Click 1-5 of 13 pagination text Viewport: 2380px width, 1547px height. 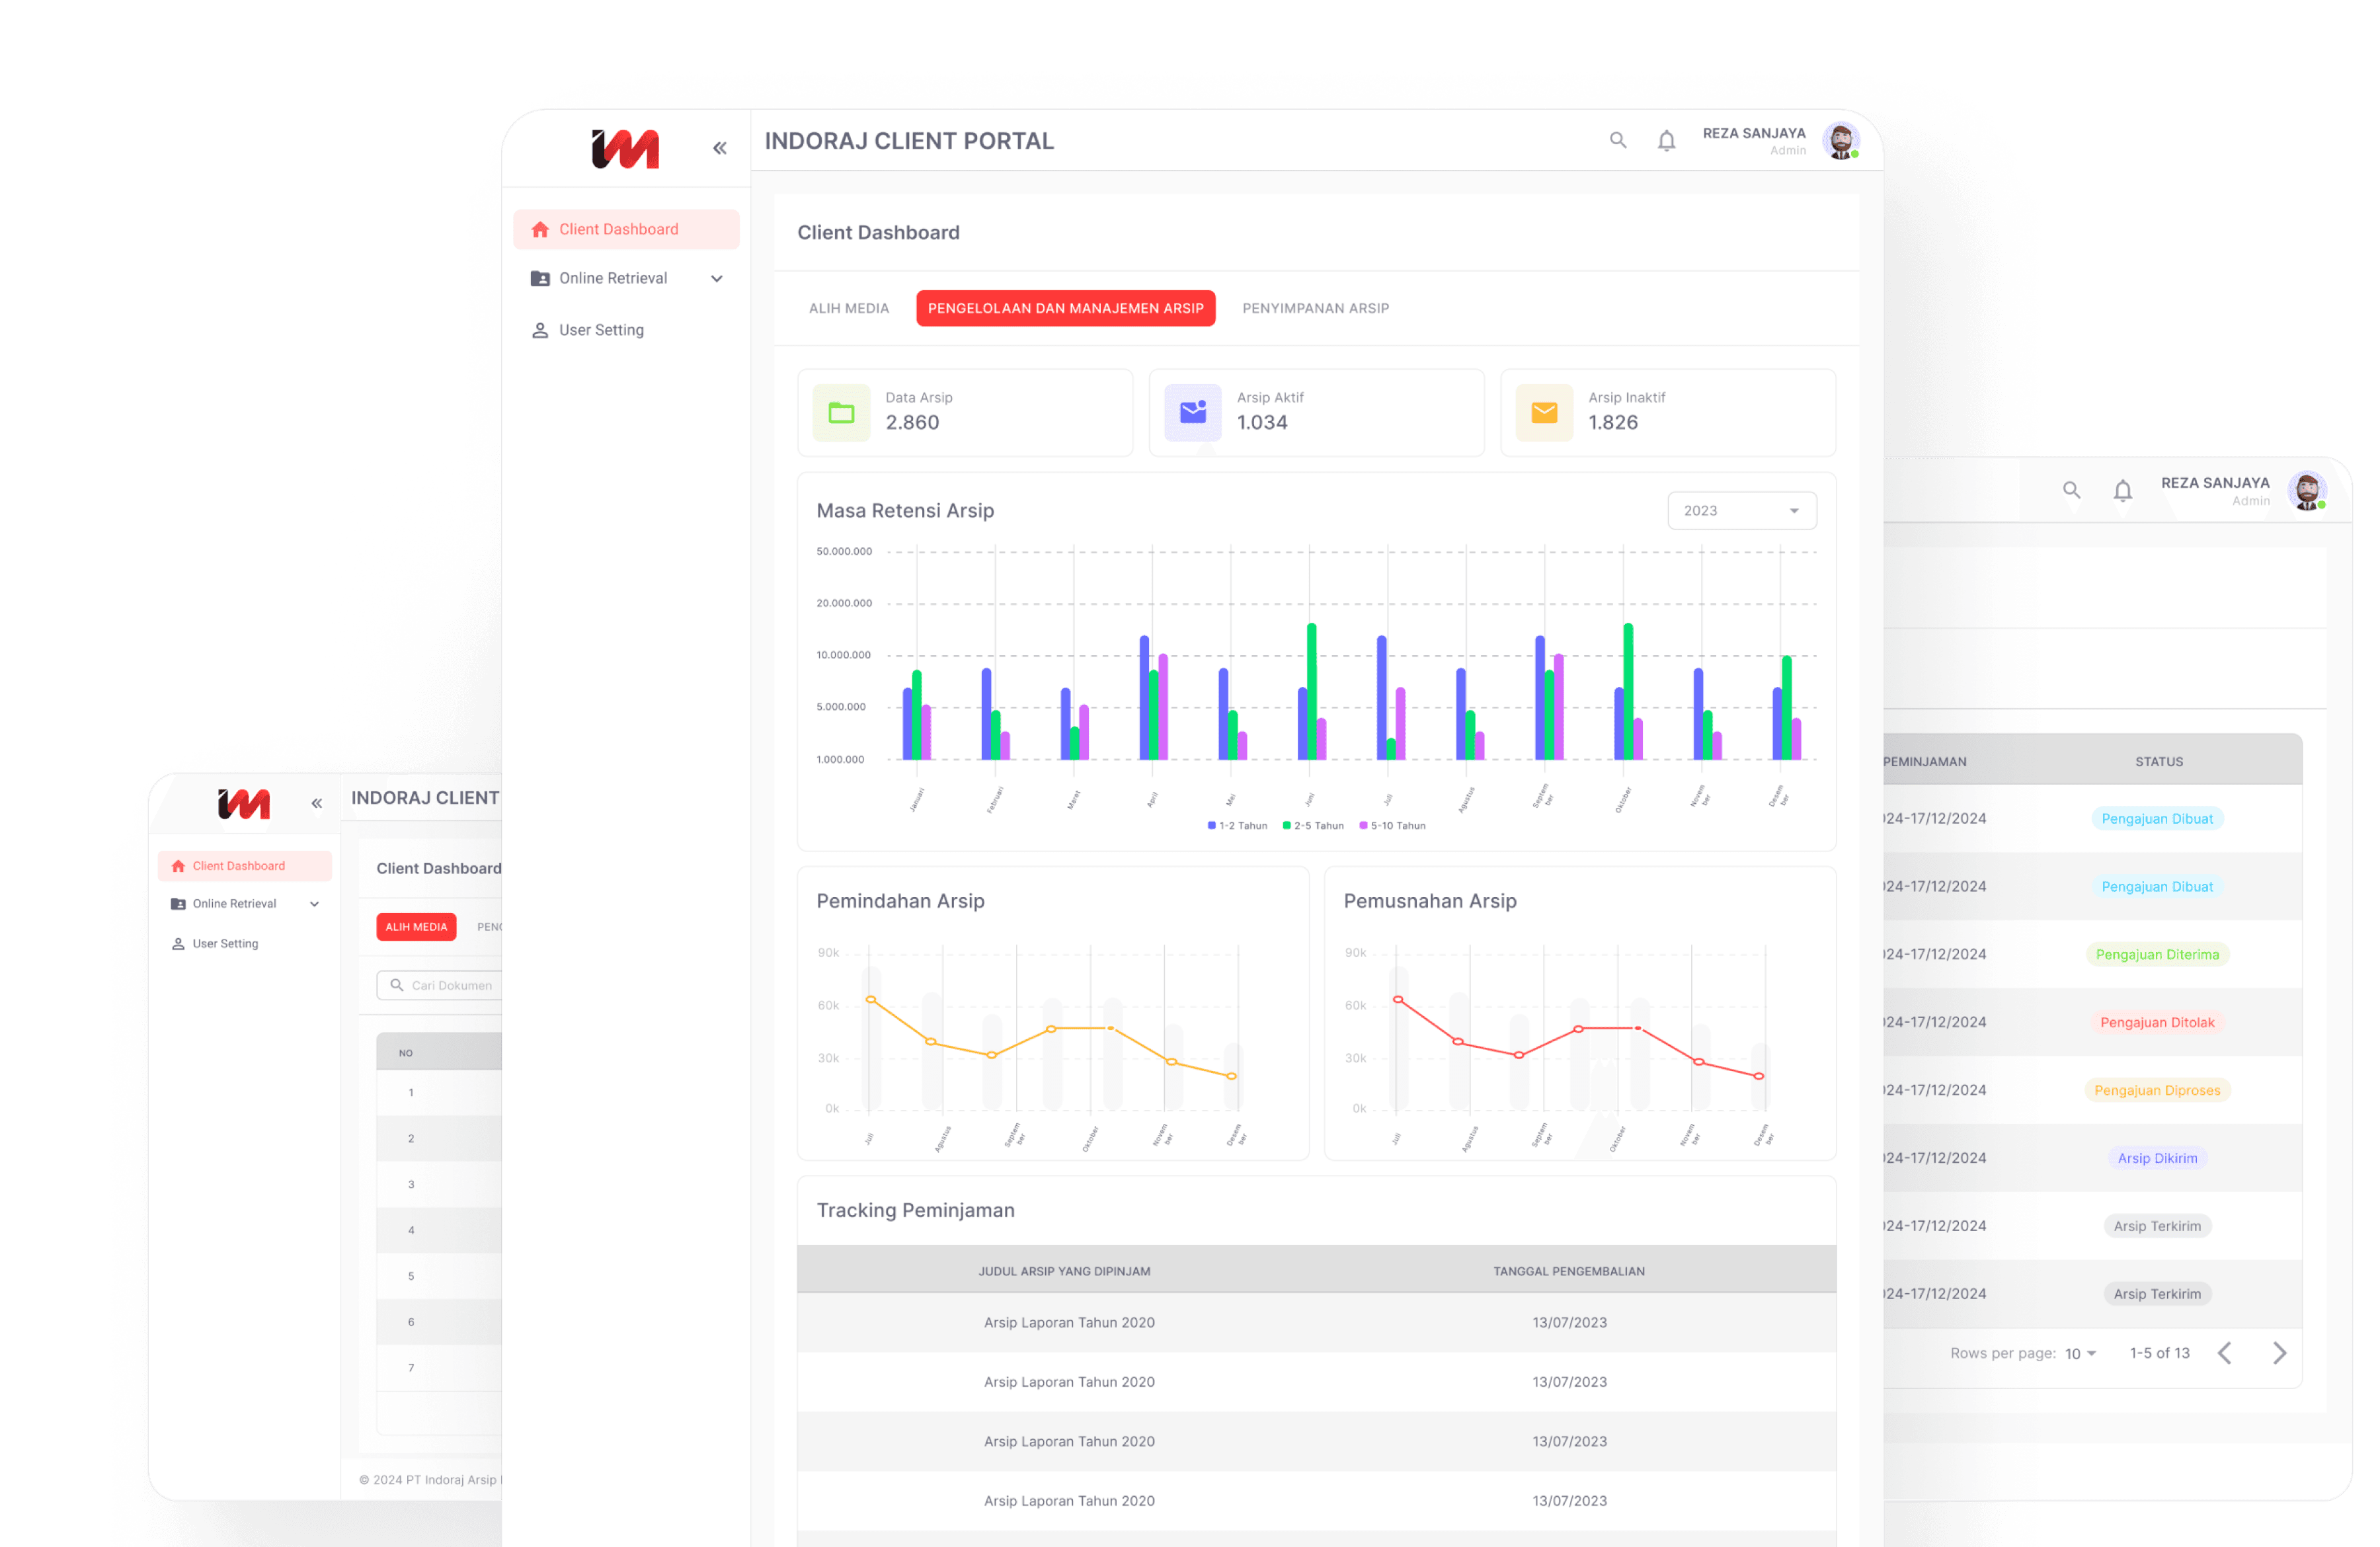click(2159, 1353)
